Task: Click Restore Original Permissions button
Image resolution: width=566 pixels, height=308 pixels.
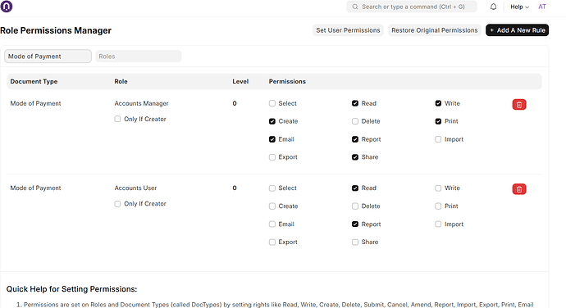Action: click(x=435, y=30)
